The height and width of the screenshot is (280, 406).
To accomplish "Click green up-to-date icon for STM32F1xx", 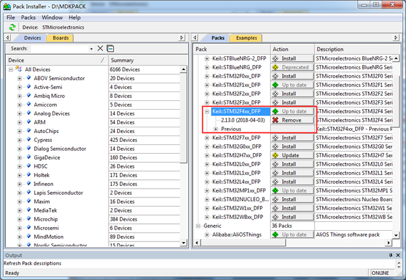I will tap(275, 85).
